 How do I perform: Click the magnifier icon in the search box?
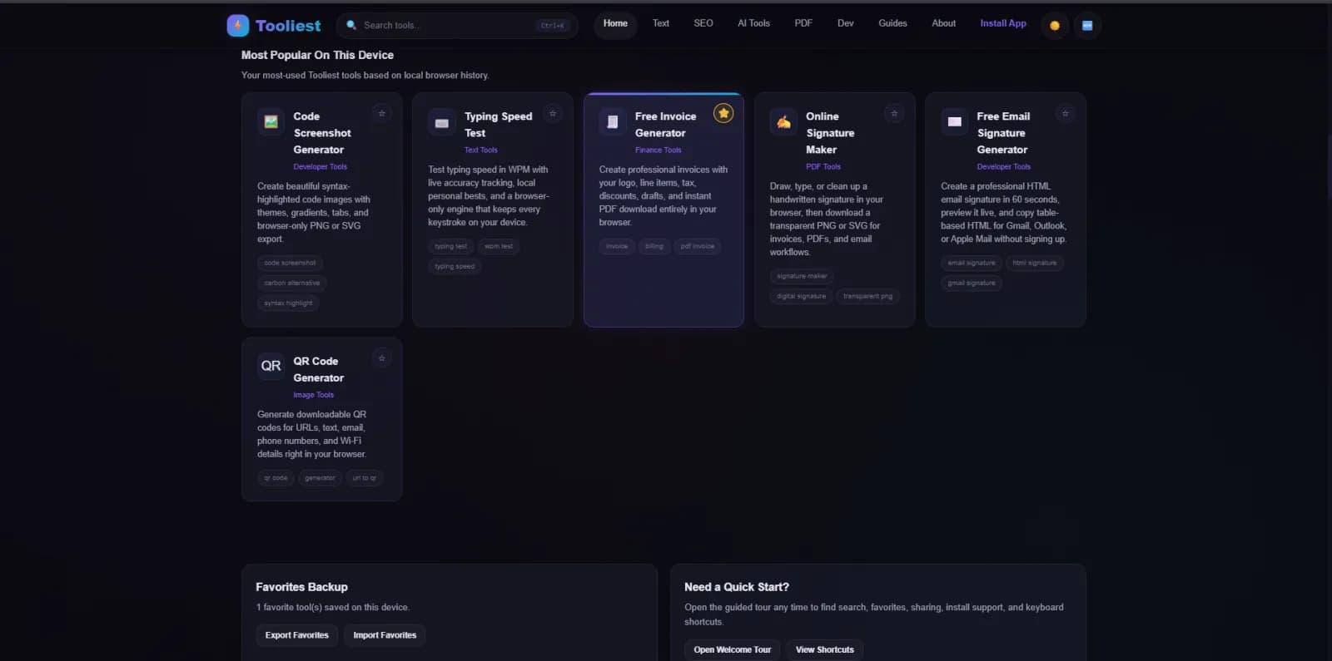351,25
